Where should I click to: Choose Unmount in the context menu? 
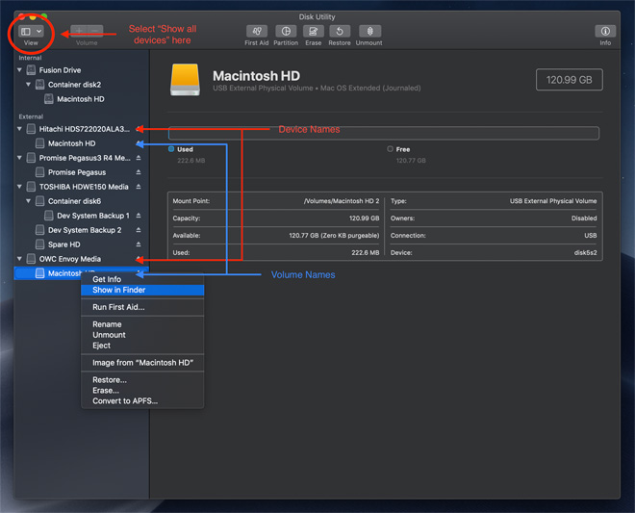click(142, 335)
